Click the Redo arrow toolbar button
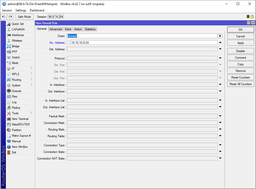 pyautogui.click(x=10, y=17)
